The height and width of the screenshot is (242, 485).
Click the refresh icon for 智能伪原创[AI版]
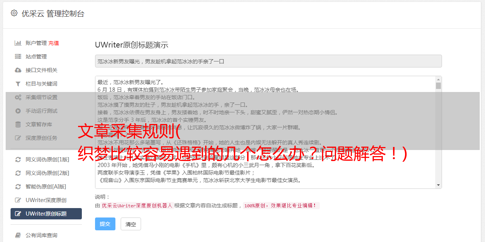(x=18, y=187)
